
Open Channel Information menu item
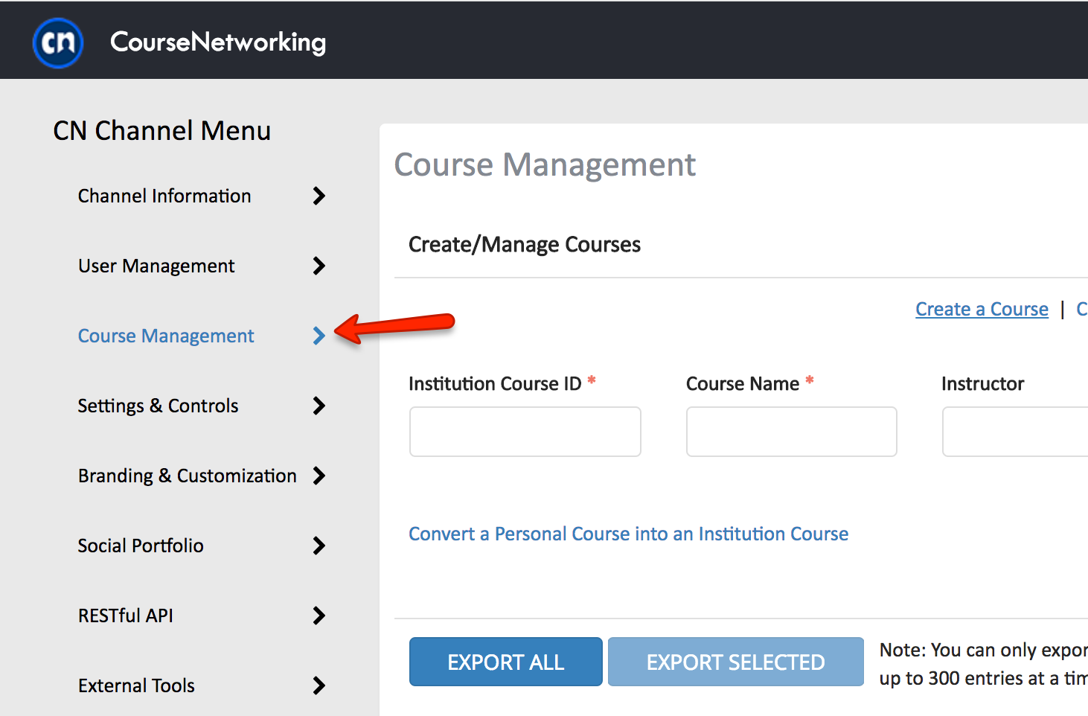pyautogui.click(x=164, y=196)
